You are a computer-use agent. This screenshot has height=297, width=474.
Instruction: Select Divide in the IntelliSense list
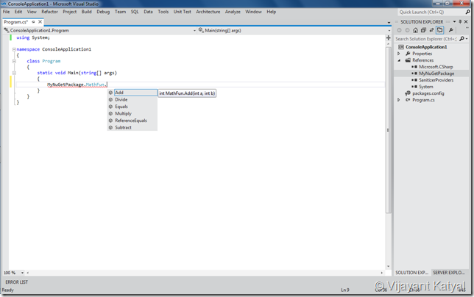(x=132, y=99)
